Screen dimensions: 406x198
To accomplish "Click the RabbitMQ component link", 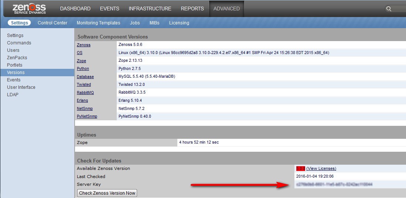I will coord(85,93).
